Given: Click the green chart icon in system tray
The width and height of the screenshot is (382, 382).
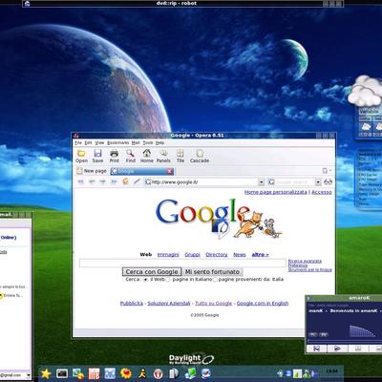Looking at the screenshot, I should tap(297, 373).
